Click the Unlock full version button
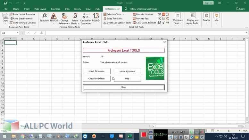The image size is (249, 140). point(96,71)
